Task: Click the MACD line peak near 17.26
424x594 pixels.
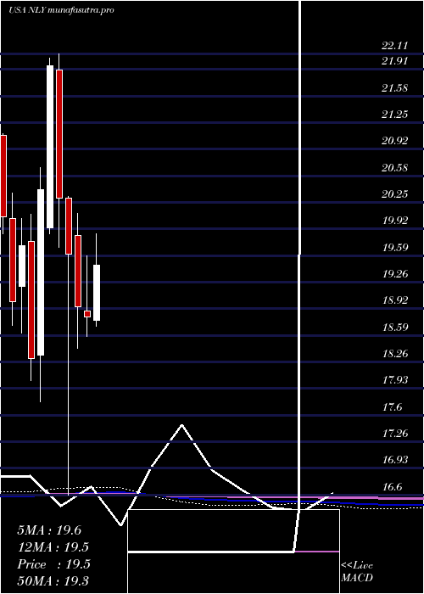Action: [182, 425]
